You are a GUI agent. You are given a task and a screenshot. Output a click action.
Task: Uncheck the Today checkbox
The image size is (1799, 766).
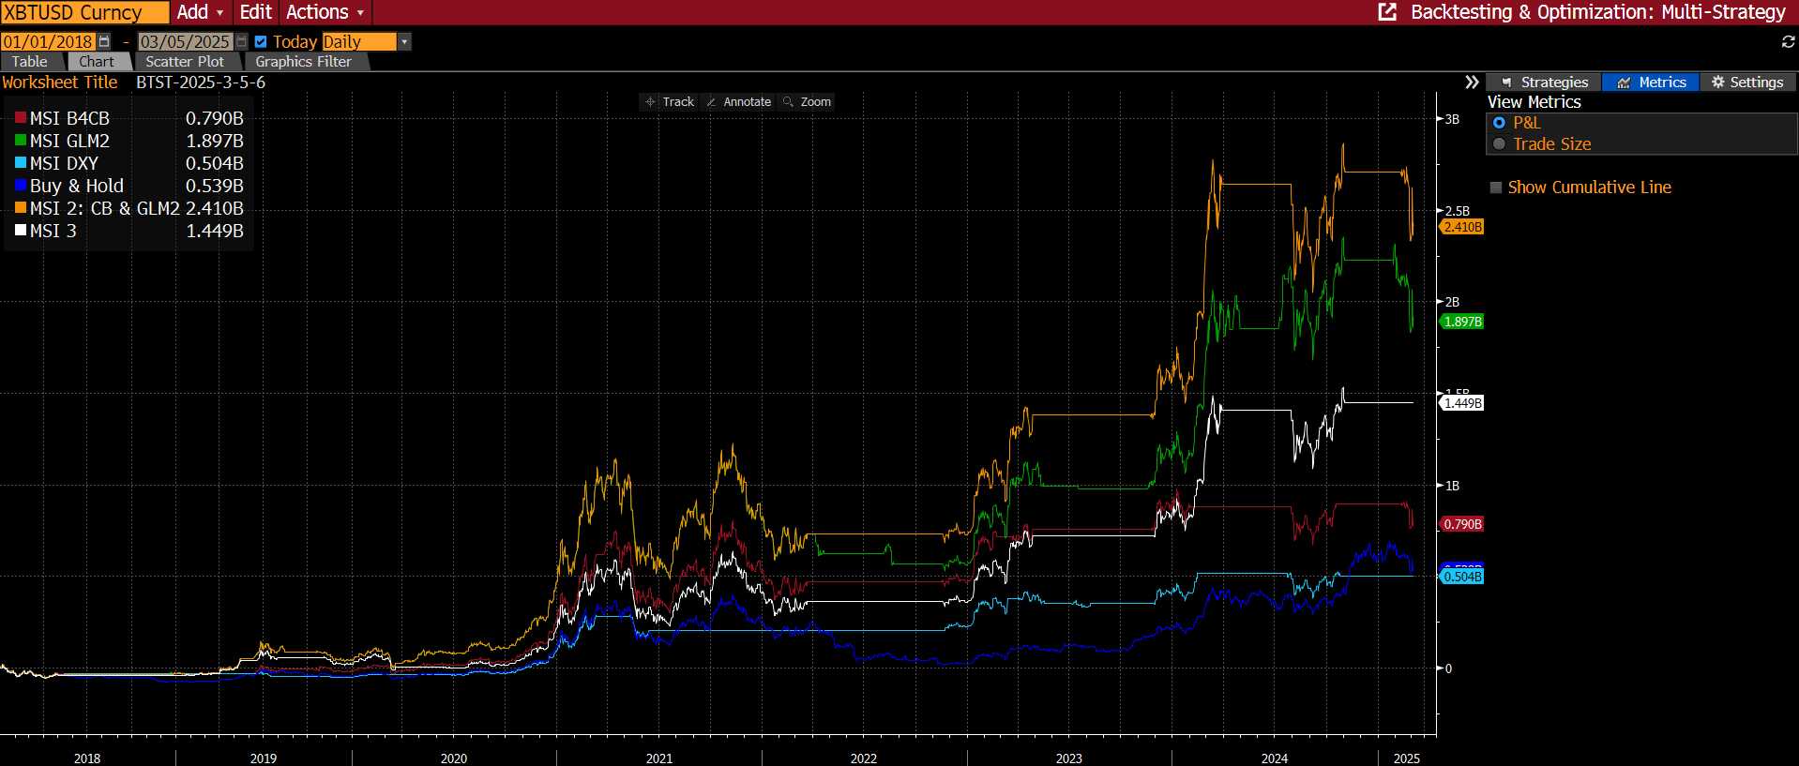261,42
